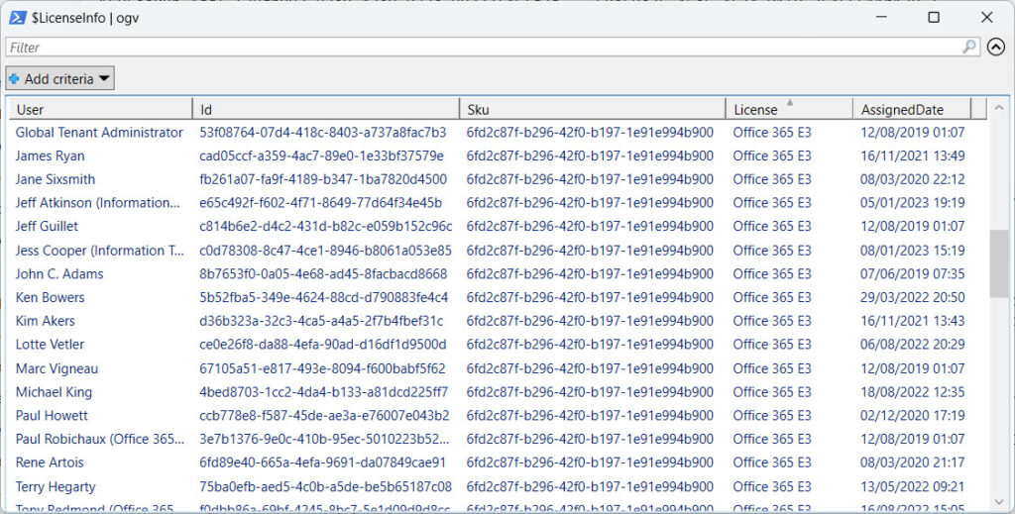Click Id c814b6e2-d4c2-431d-b82c-e059b152c96c
This screenshot has height=514, width=1015.
pyautogui.click(x=325, y=226)
